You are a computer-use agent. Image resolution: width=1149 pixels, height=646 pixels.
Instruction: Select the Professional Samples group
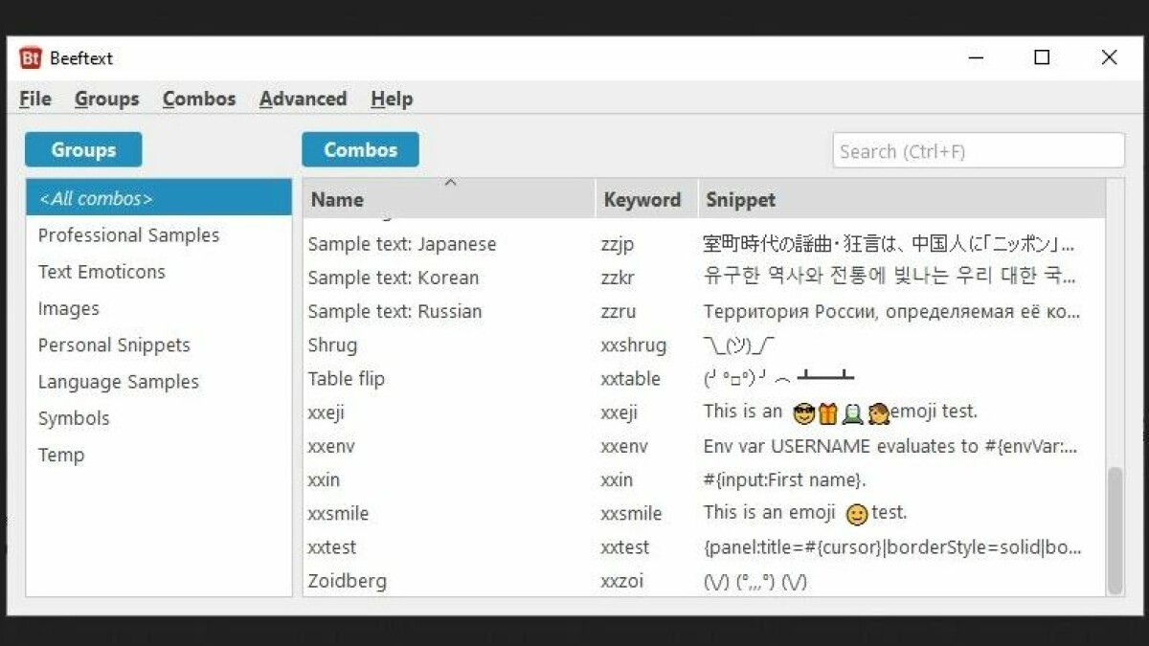[128, 235]
